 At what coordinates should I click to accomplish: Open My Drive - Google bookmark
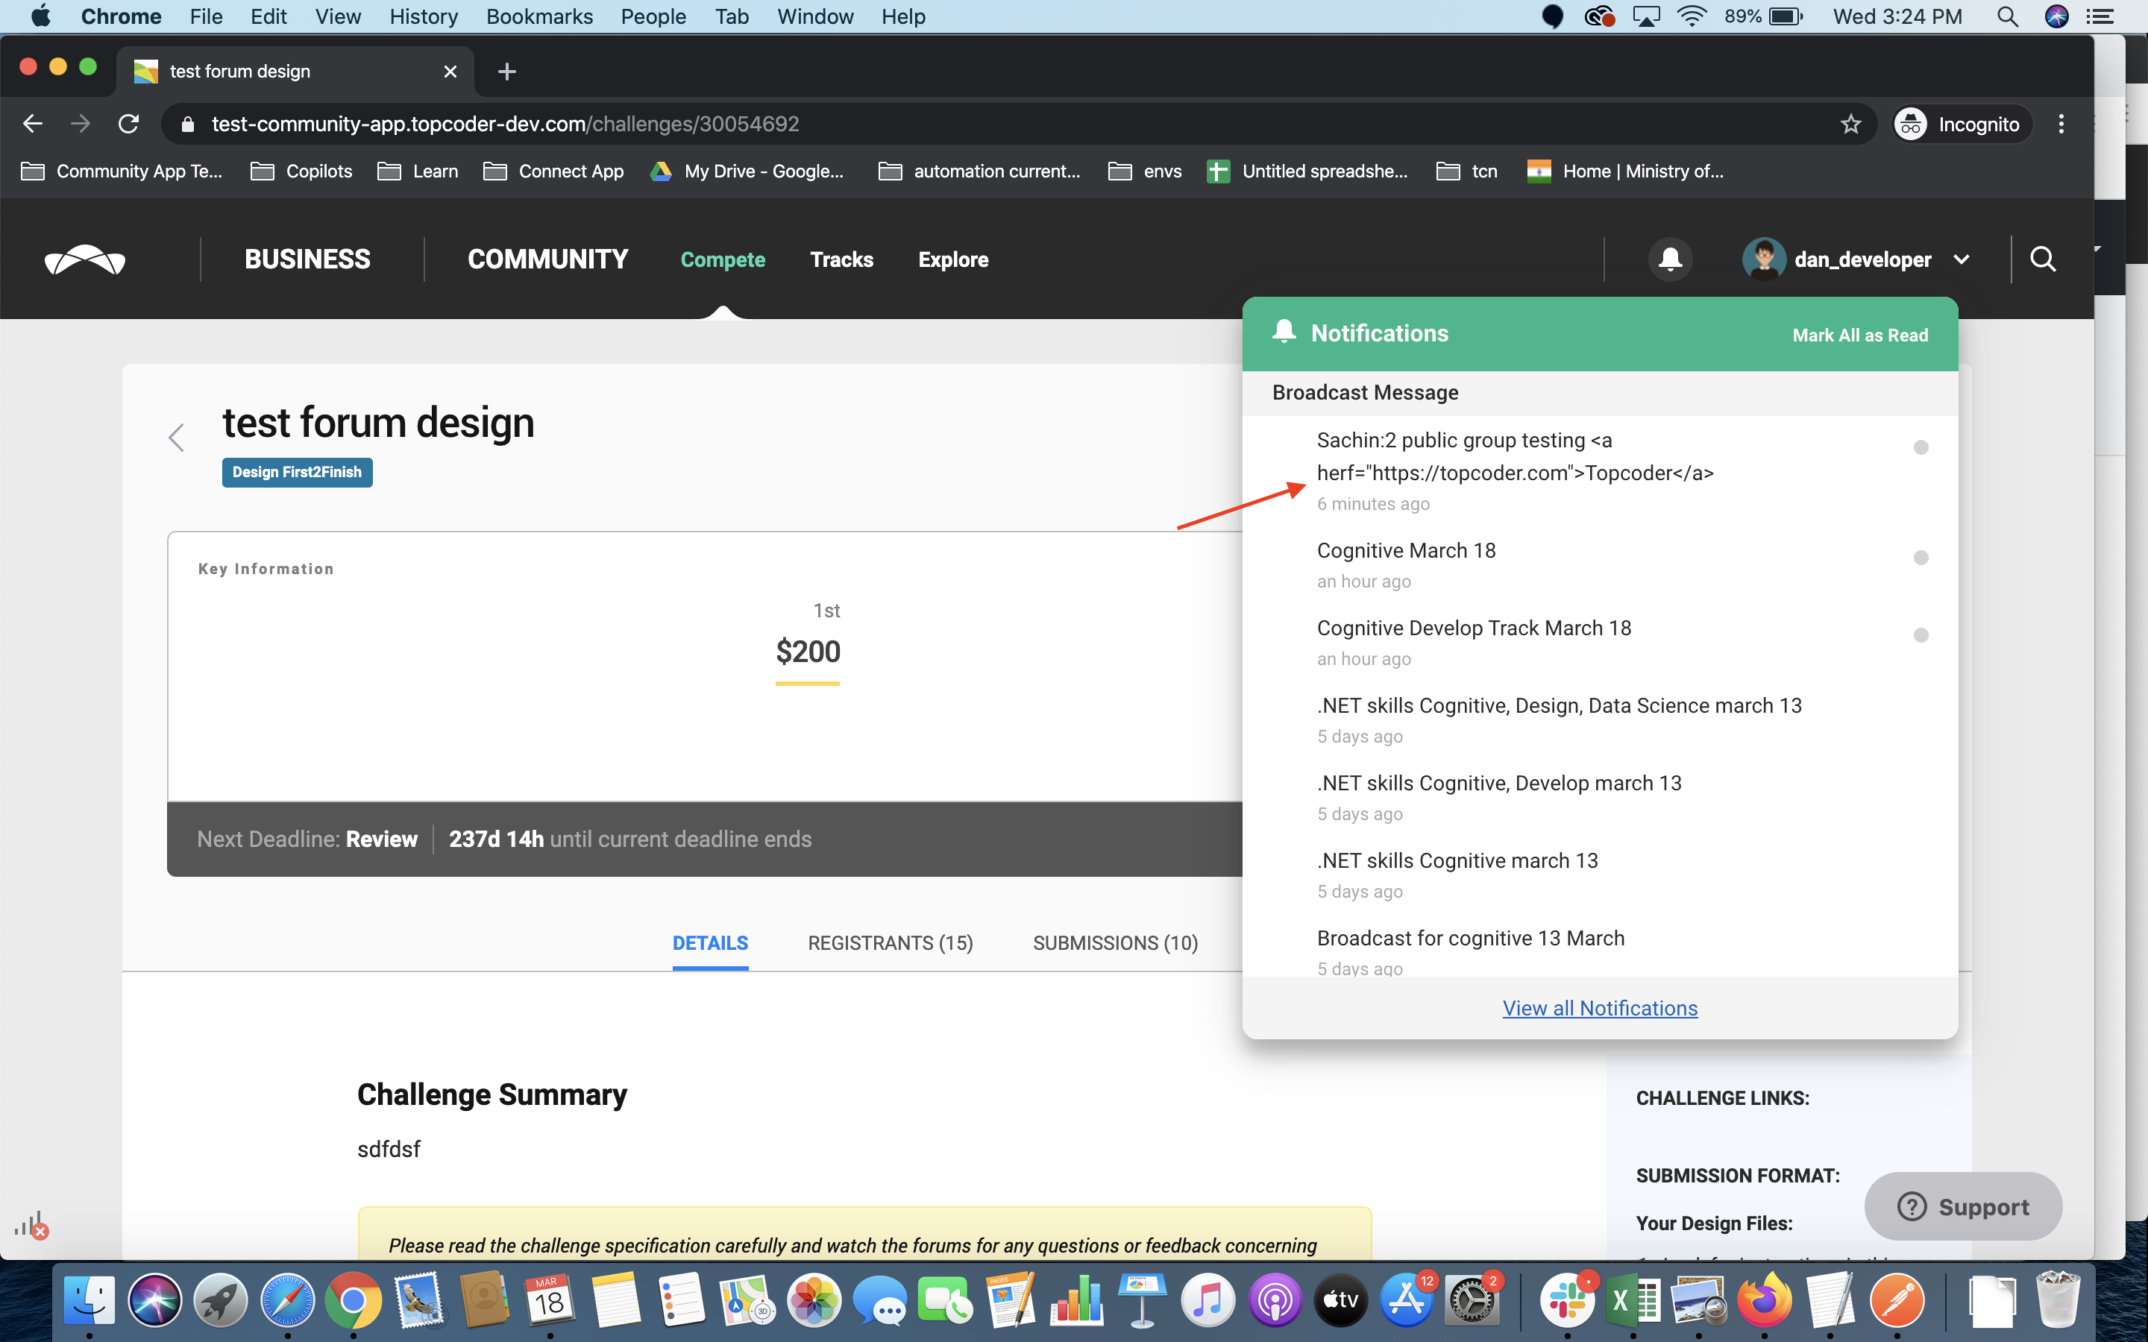point(747,171)
